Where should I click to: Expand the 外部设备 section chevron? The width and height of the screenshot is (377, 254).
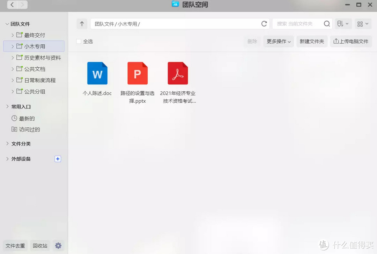[x=7, y=159]
